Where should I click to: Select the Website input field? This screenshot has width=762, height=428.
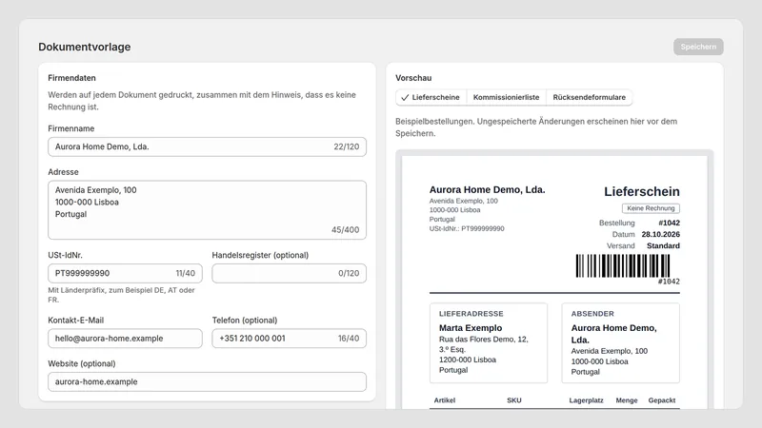pyautogui.click(x=207, y=382)
